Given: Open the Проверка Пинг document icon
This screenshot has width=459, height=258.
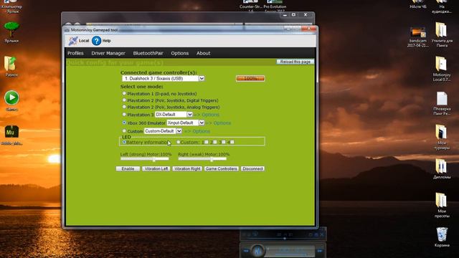Looking at the screenshot, I should (x=442, y=98).
